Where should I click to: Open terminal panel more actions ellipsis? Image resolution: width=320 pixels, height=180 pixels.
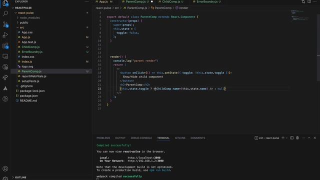click(303, 138)
